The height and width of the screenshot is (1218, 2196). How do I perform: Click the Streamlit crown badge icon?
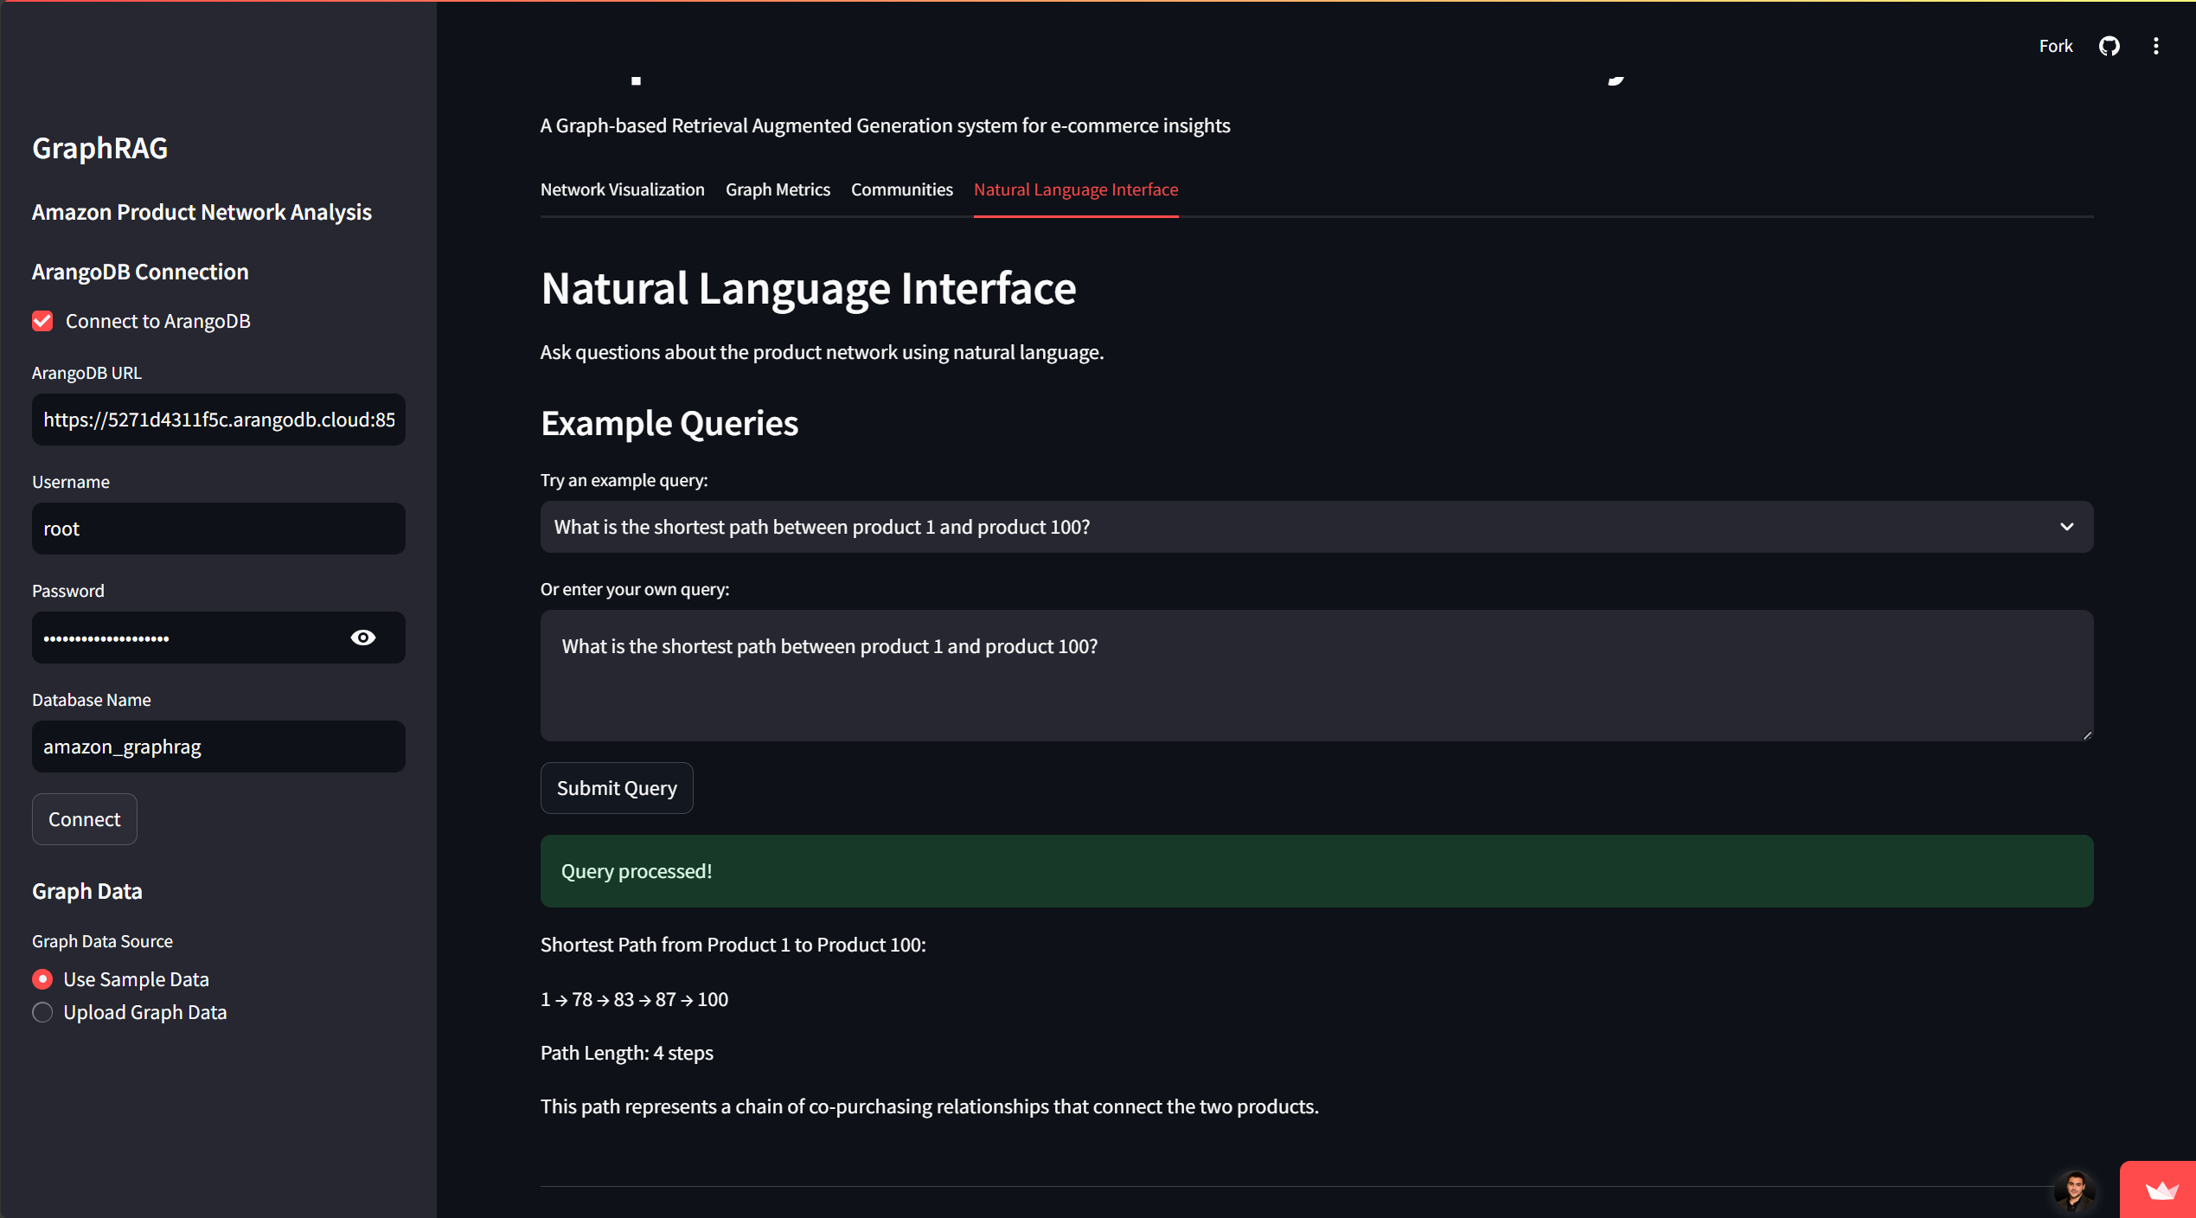(2161, 1191)
